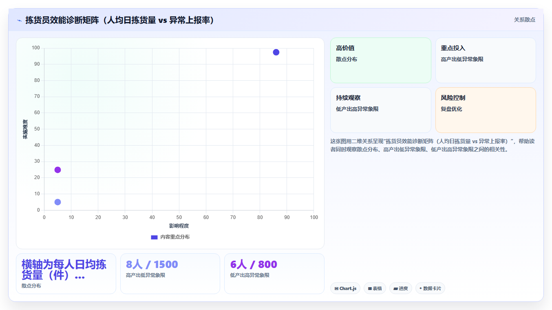
Task: Click the dashboard title 拣货员效能诊断矩阵
Action: click(120, 20)
